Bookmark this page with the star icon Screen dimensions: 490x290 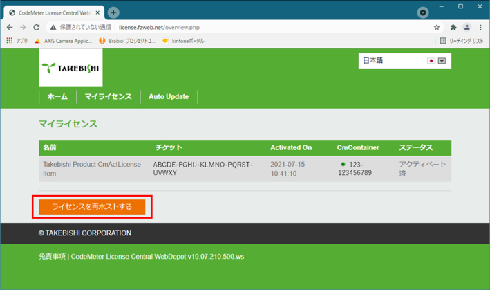437,28
